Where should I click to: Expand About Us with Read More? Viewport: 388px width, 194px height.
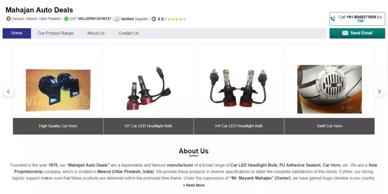194,185
